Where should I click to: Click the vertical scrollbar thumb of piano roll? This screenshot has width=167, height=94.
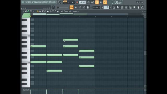[145, 53]
